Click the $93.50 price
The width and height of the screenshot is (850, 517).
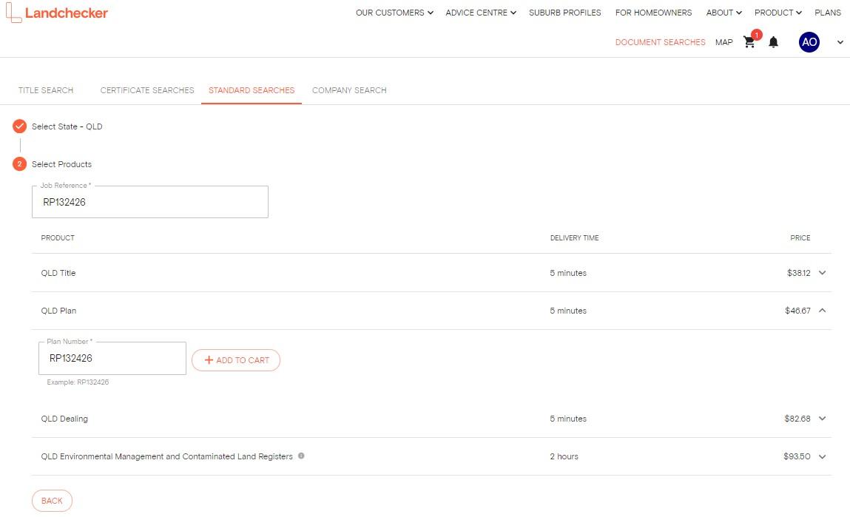click(797, 456)
